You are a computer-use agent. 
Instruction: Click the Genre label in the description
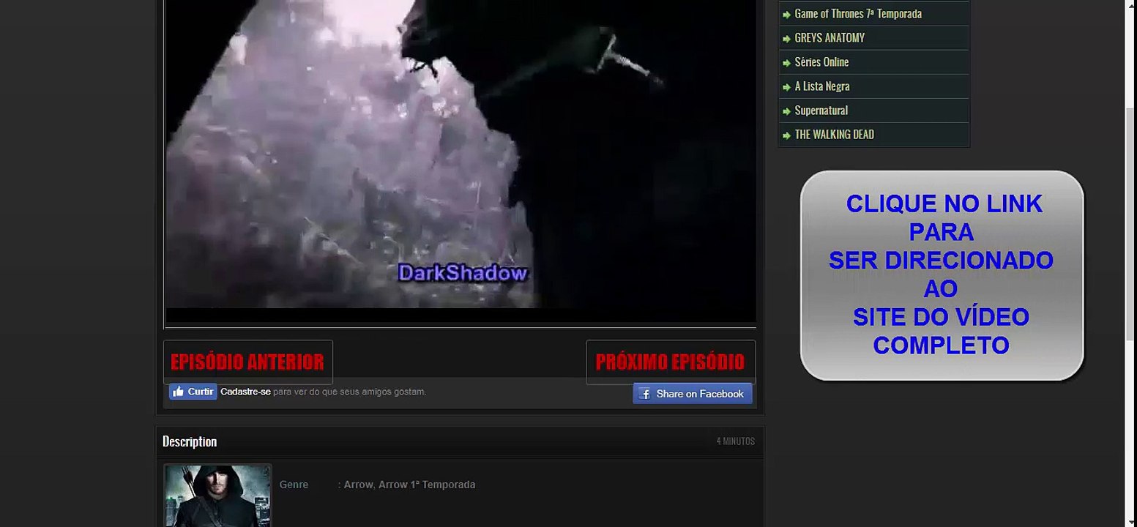(x=294, y=485)
